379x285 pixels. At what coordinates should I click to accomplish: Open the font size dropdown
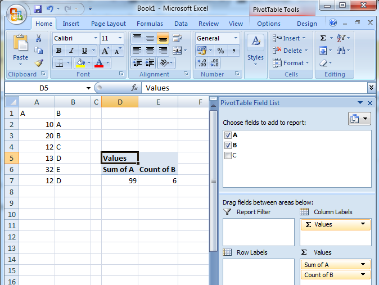point(120,38)
